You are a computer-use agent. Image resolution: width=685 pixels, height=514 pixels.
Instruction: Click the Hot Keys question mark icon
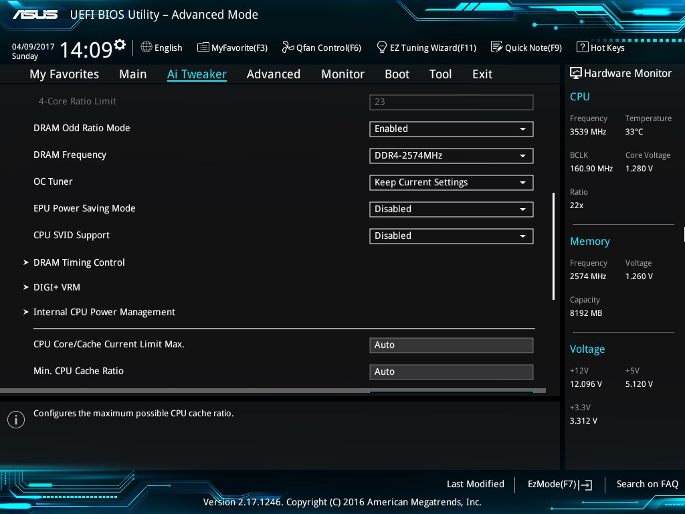[583, 47]
